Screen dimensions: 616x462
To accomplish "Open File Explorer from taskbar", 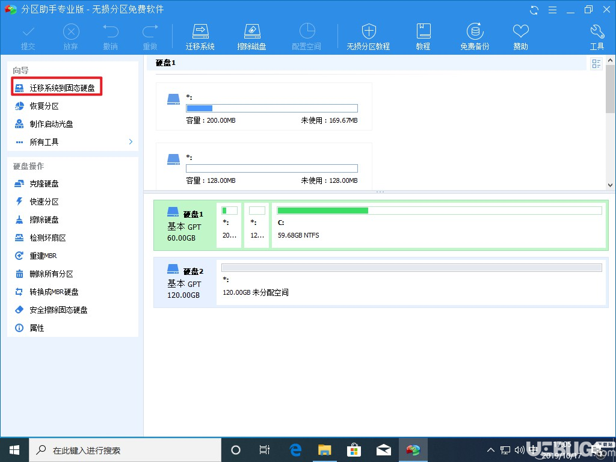I will click(325, 450).
